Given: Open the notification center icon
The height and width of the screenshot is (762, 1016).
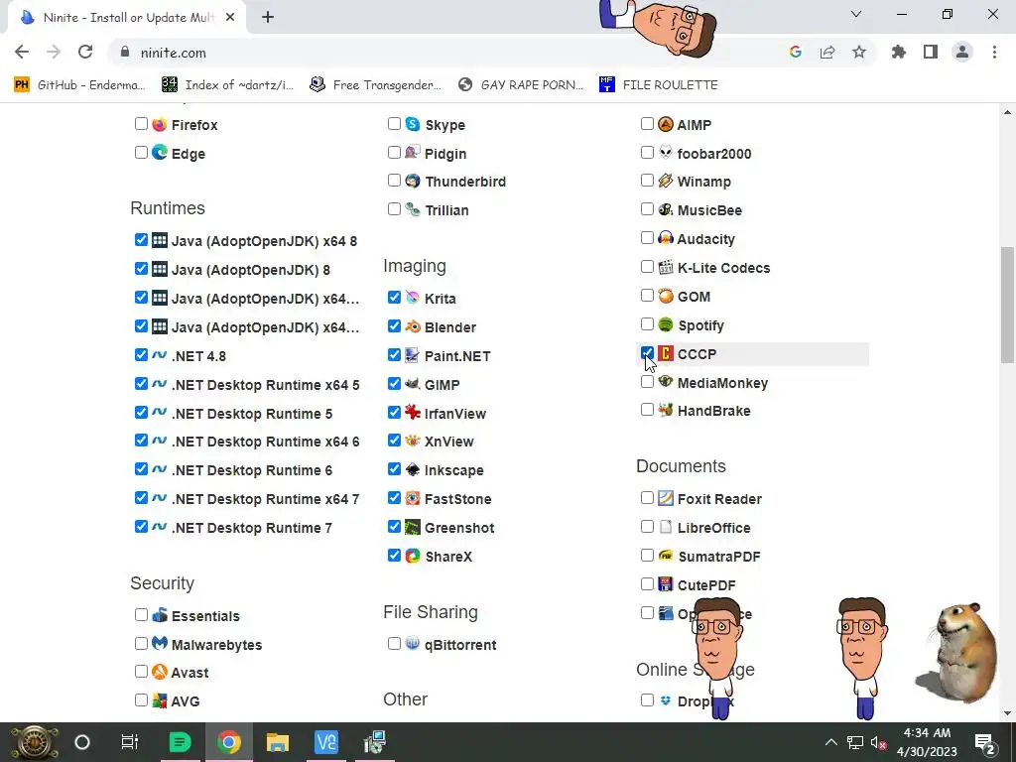Looking at the screenshot, I should 985,742.
